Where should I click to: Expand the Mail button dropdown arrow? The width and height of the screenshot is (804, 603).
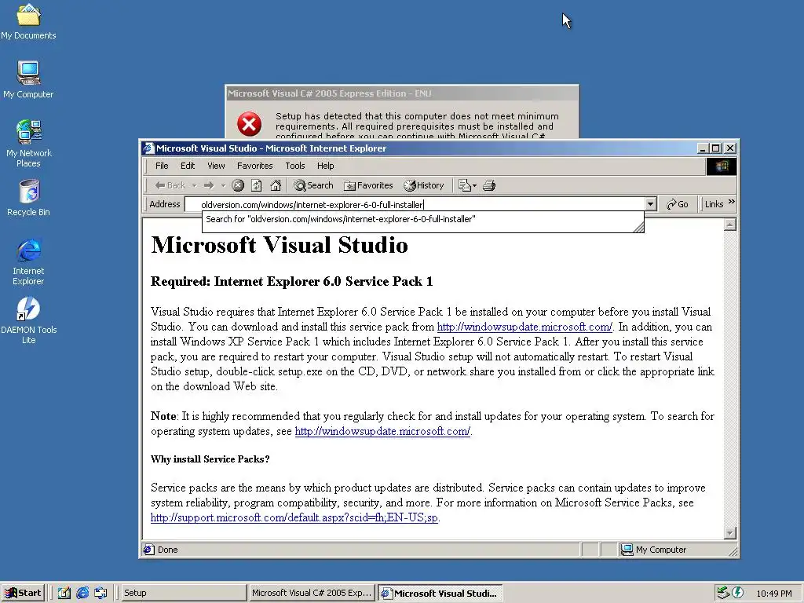point(474,185)
